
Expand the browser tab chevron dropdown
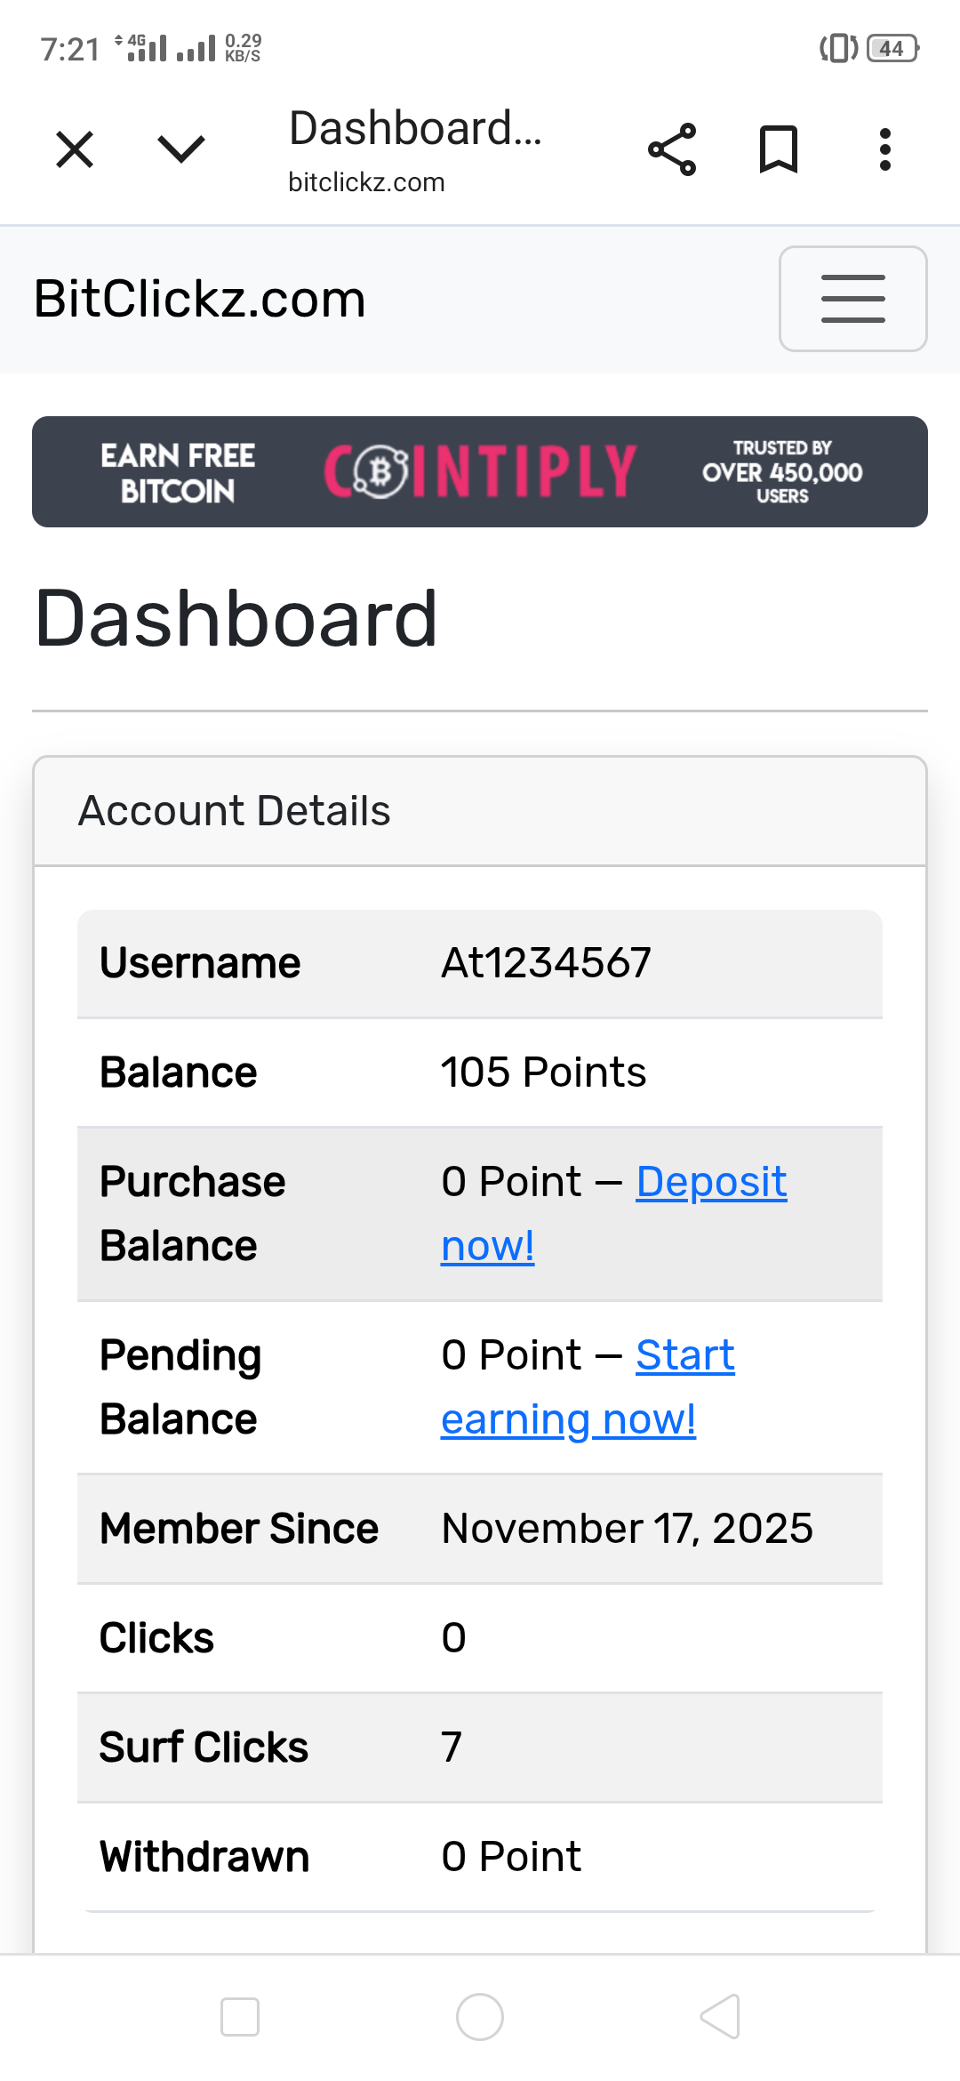181,149
